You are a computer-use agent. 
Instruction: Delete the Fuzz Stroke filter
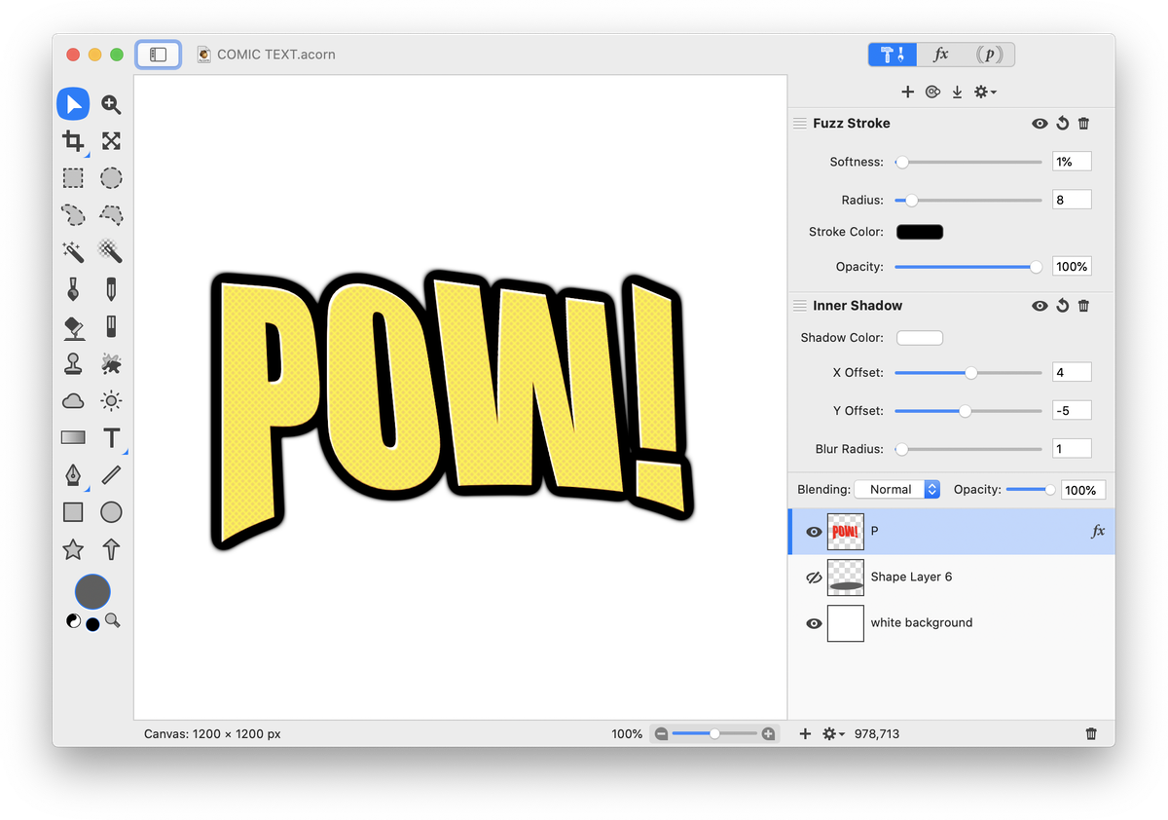click(x=1083, y=124)
